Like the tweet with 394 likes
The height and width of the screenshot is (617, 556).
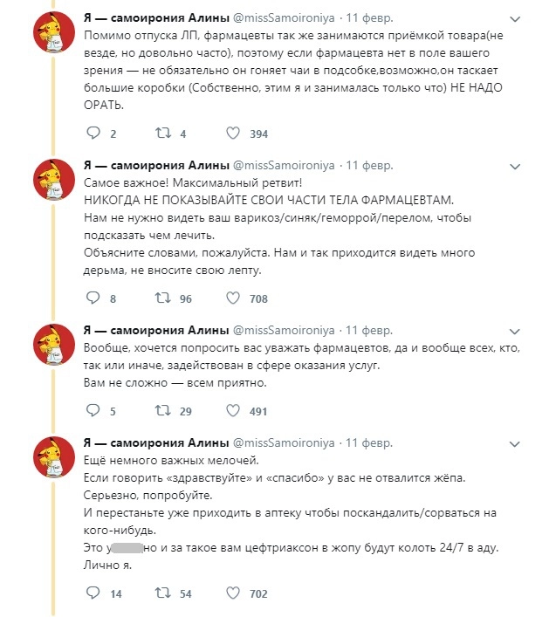pyautogui.click(x=233, y=134)
